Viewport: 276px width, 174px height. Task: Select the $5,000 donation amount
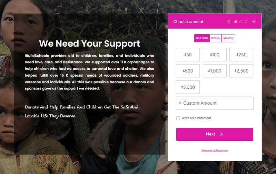tap(188, 87)
